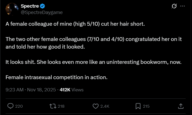192x115 pixels.
Task: Bookmark this post
Action: click(138, 106)
